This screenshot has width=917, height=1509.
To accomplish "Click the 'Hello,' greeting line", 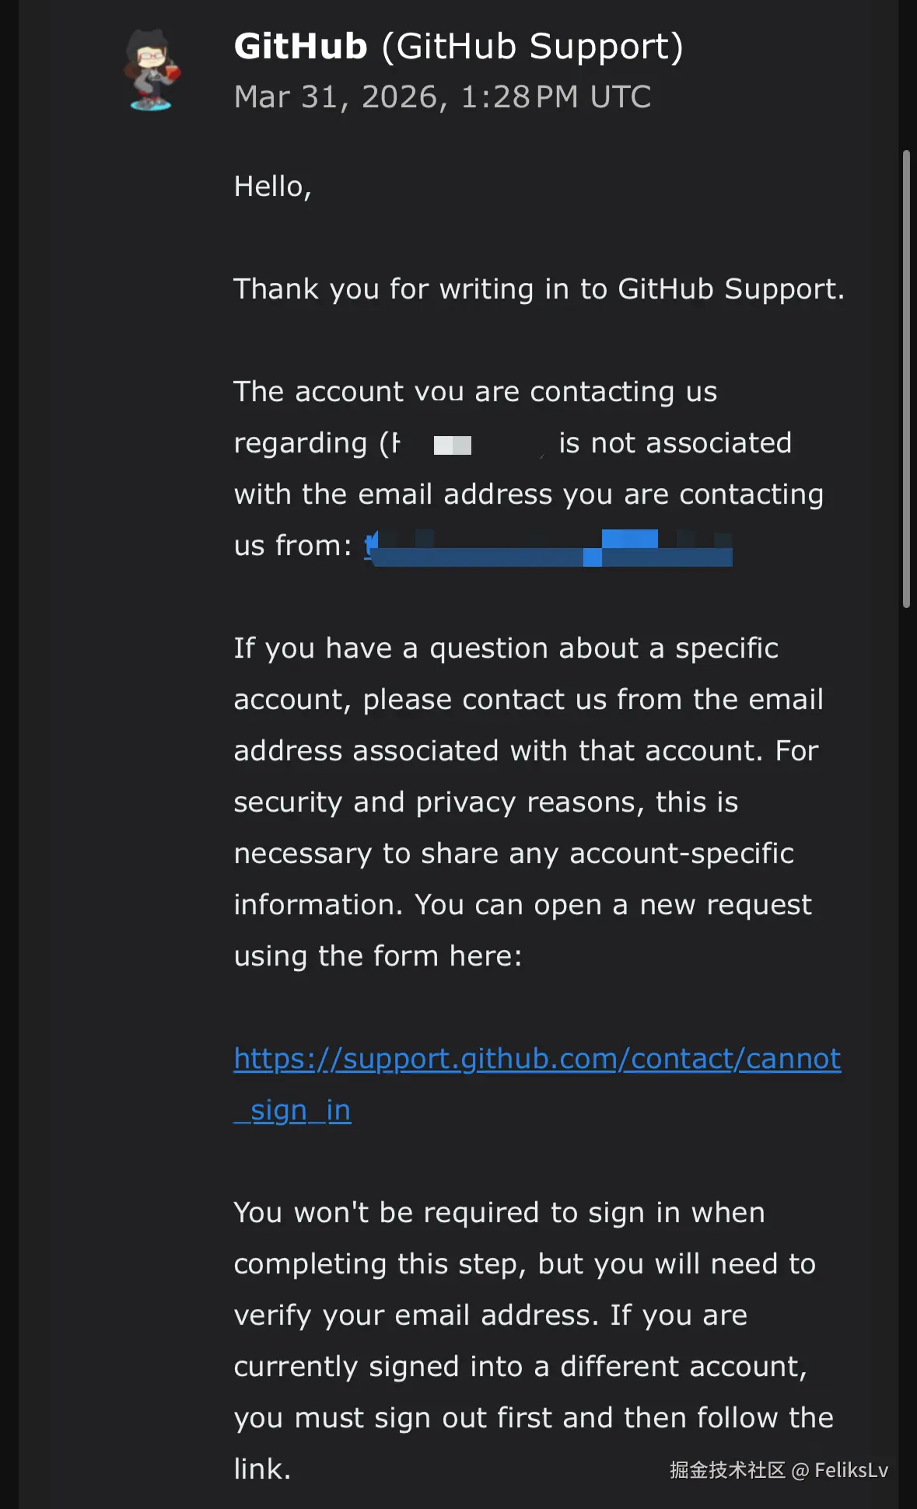I will tap(272, 187).
